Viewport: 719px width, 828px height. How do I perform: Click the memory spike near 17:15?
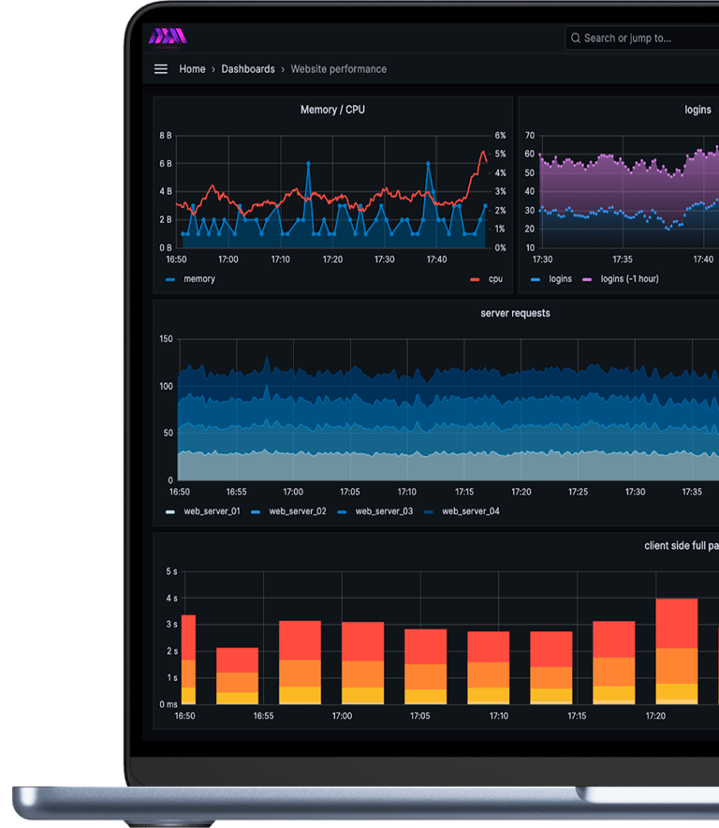coord(308,164)
